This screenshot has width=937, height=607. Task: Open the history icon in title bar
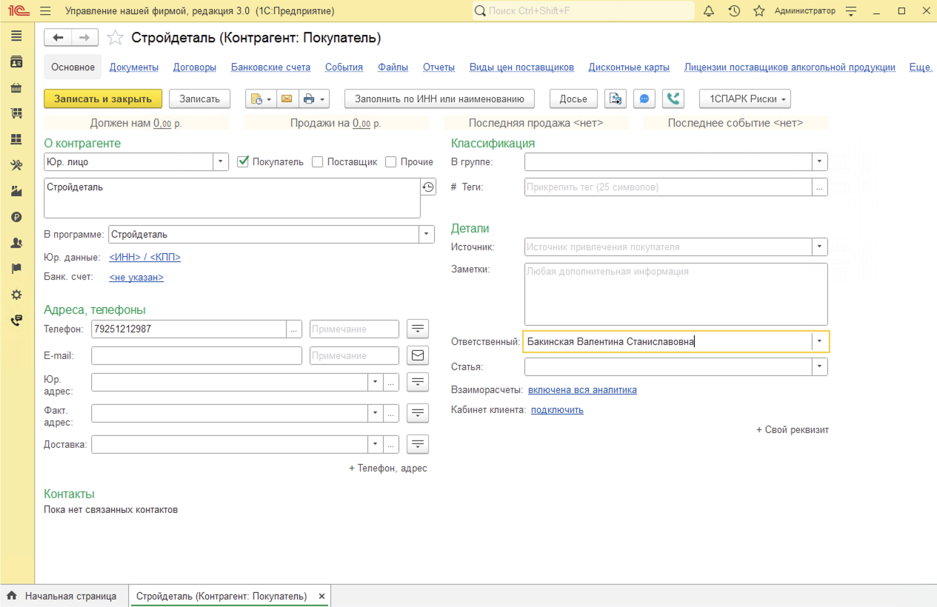[734, 11]
